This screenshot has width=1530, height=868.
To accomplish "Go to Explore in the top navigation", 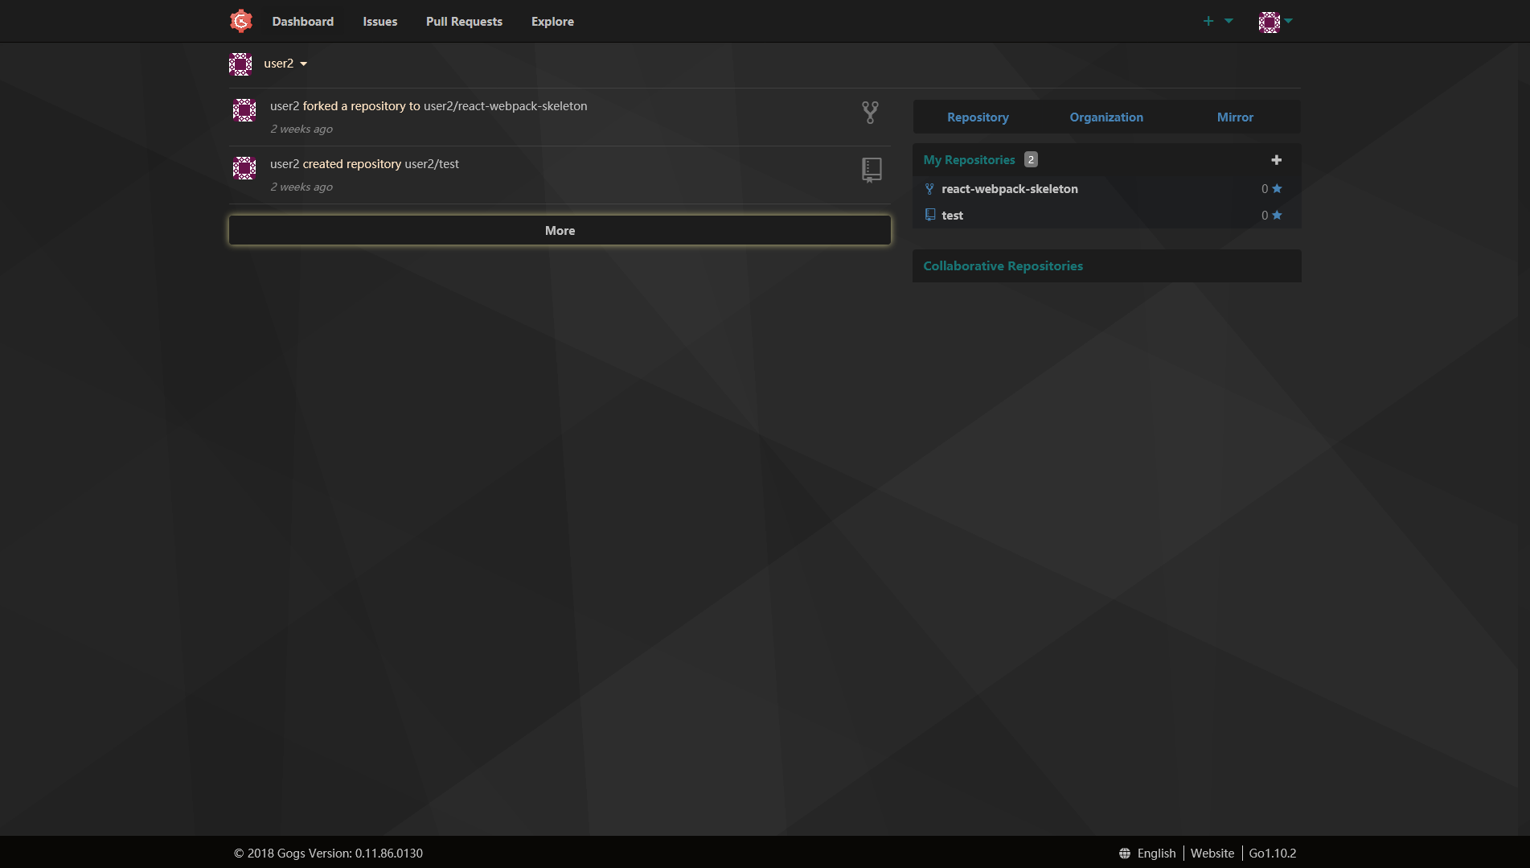I will (x=552, y=22).
